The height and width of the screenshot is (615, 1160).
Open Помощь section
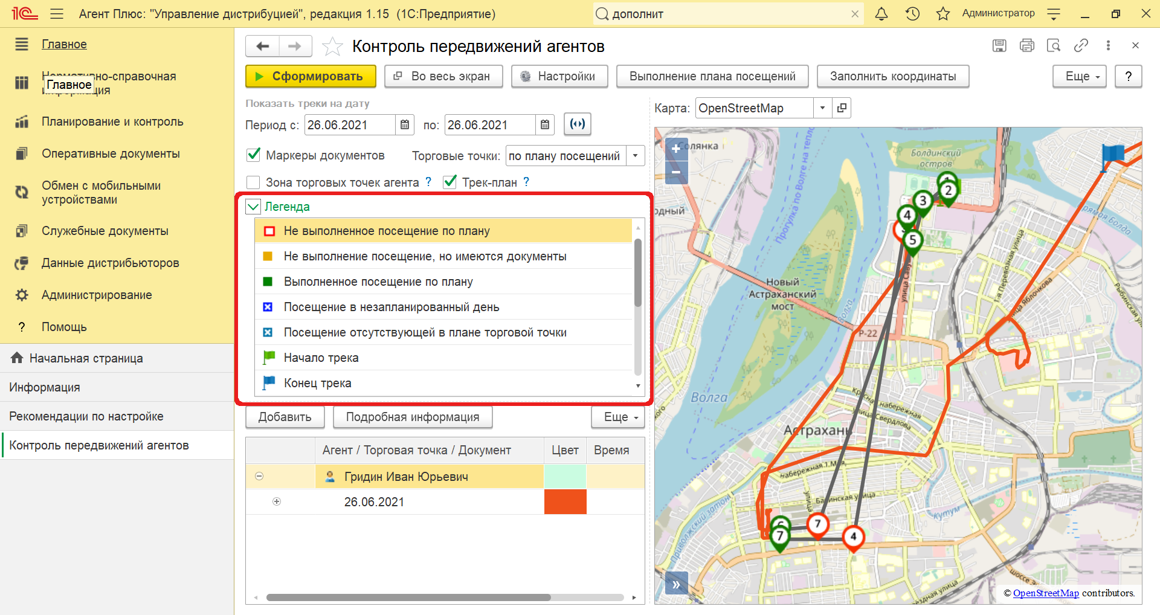pyautogui.click(x=64, y=327)
